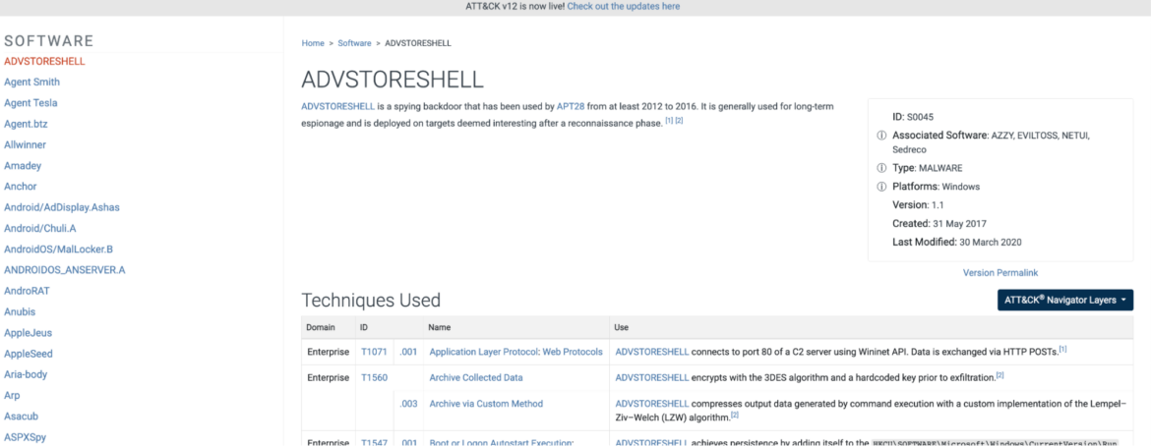Click ADVSTORESHELL link in Archive via Custom Method row
1151x446 pixels.
click(652, 404)
